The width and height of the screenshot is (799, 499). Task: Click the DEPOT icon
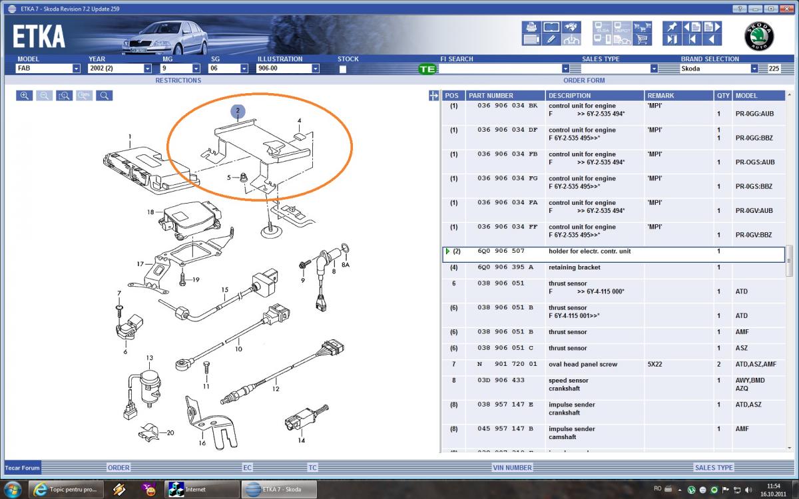[622, 27]
